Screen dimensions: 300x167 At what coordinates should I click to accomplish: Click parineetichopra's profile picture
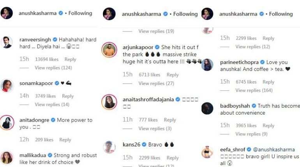(207, 65)
